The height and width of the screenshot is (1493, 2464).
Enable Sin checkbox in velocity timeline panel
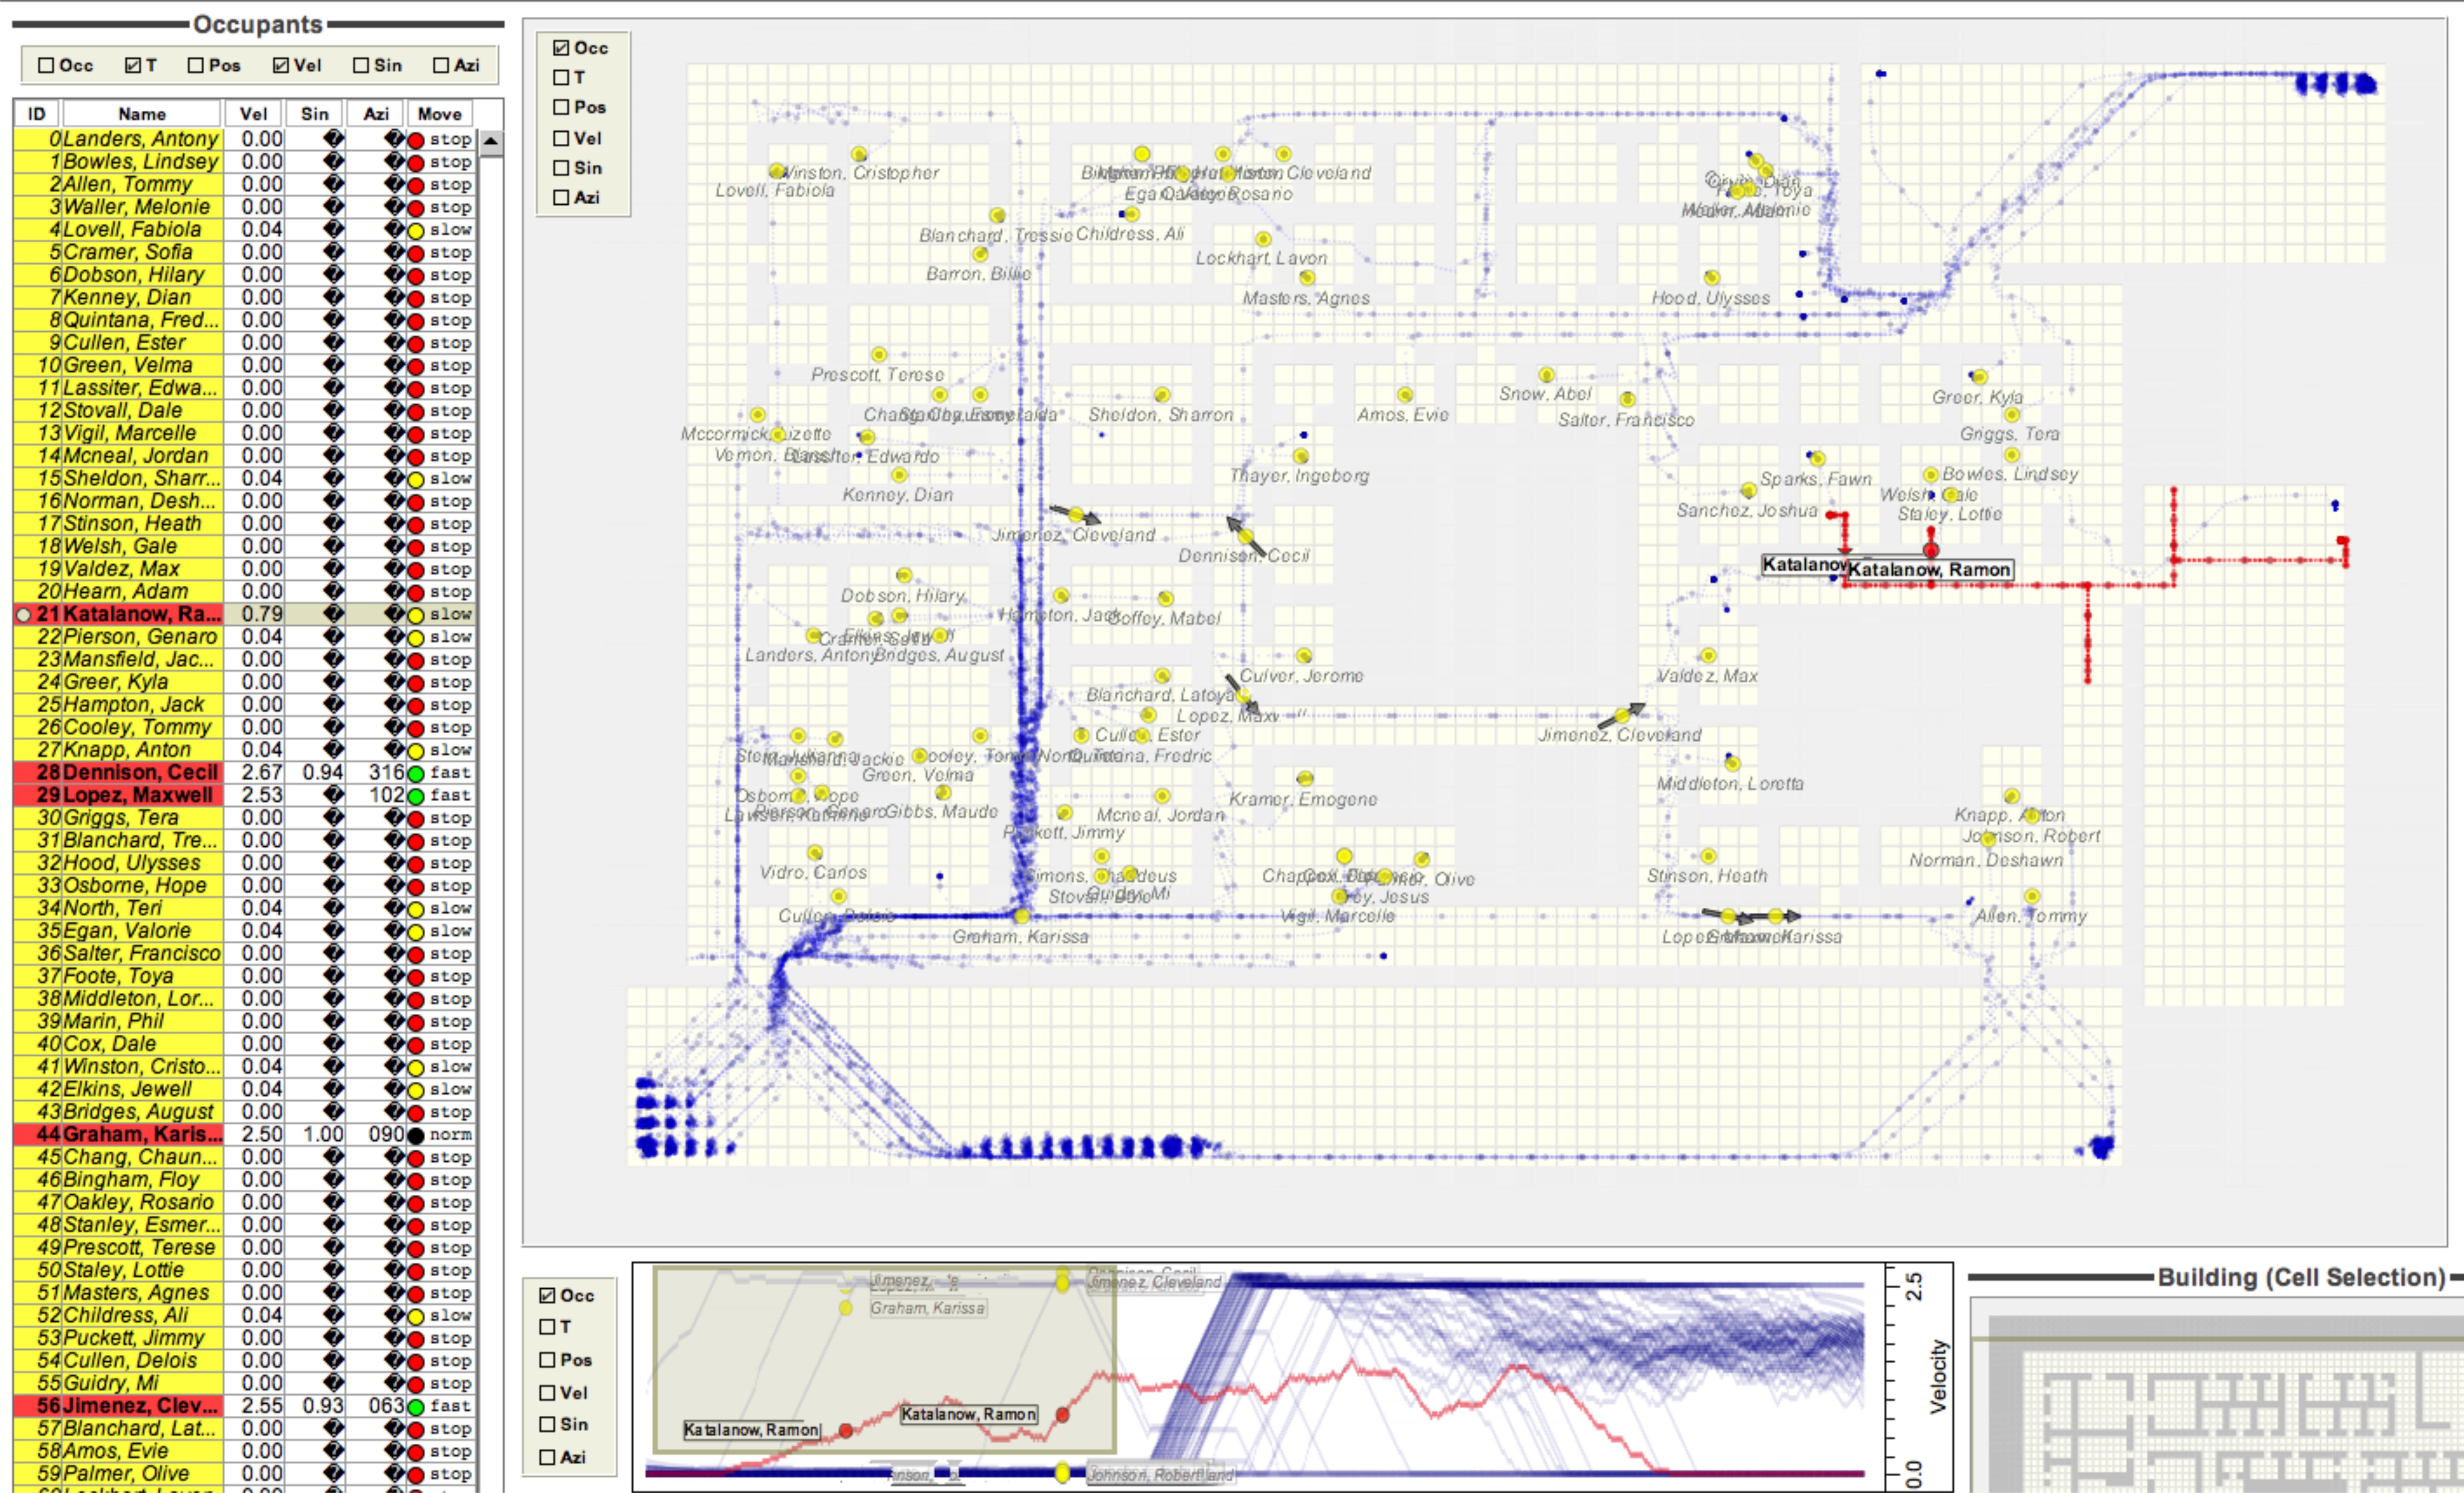547,1424
